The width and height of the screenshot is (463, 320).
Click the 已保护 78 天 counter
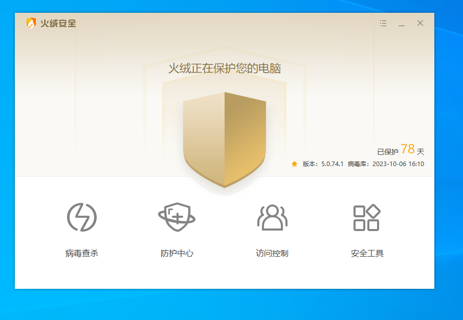[x=401, y=150]
